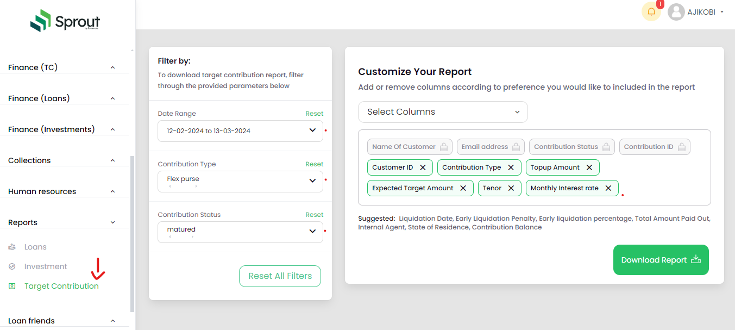The width and height of the screenshot is (735, 330).
Task: Open the Contribution Type filter dropdown
Action: coord(240,181)
